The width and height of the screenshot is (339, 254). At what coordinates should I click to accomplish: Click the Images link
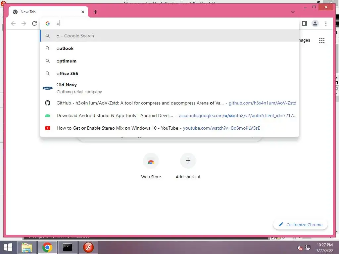pos(305,40)
